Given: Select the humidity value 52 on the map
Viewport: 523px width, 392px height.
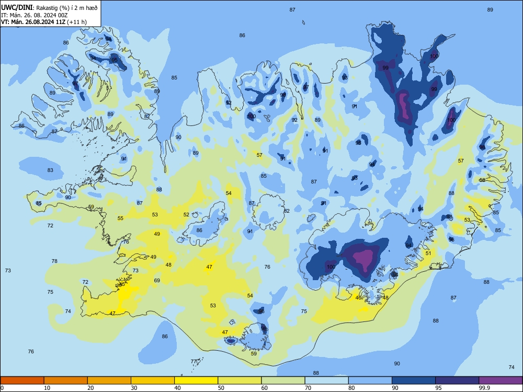Looking at the screenshot, I should click(186, 215).
